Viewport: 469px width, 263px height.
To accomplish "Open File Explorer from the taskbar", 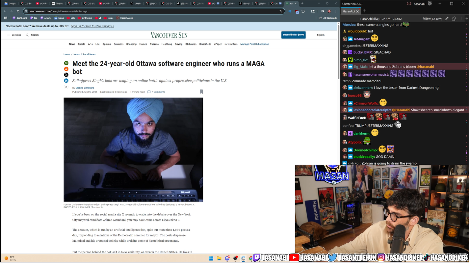I will click(x=219, y=258).
